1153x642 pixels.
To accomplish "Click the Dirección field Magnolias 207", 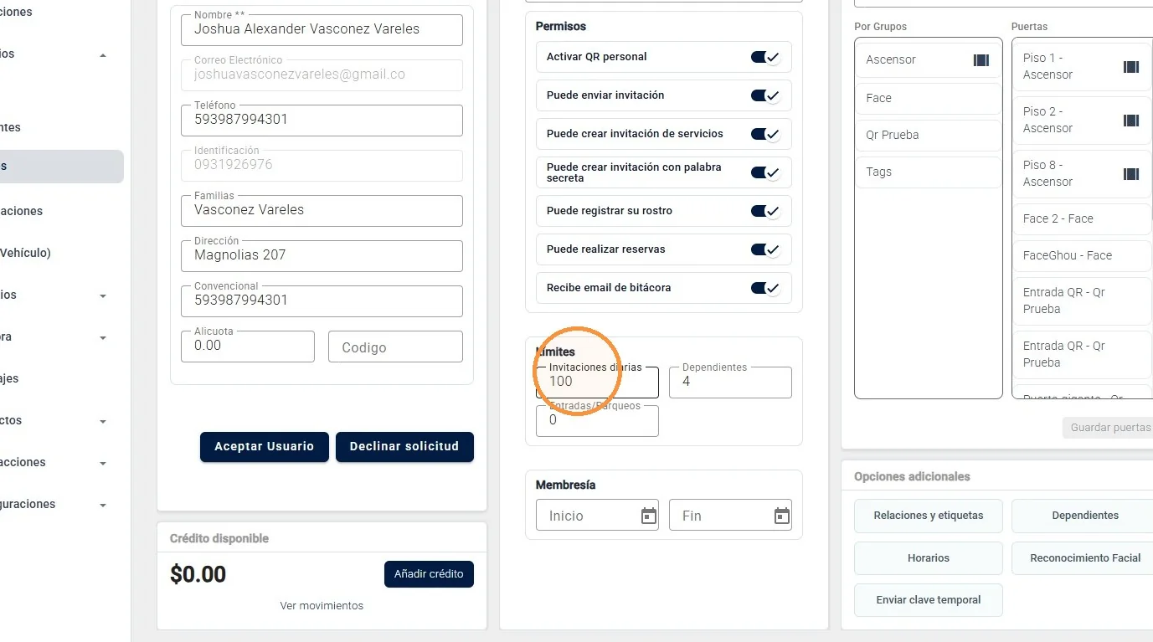I will tap(322, 256).
